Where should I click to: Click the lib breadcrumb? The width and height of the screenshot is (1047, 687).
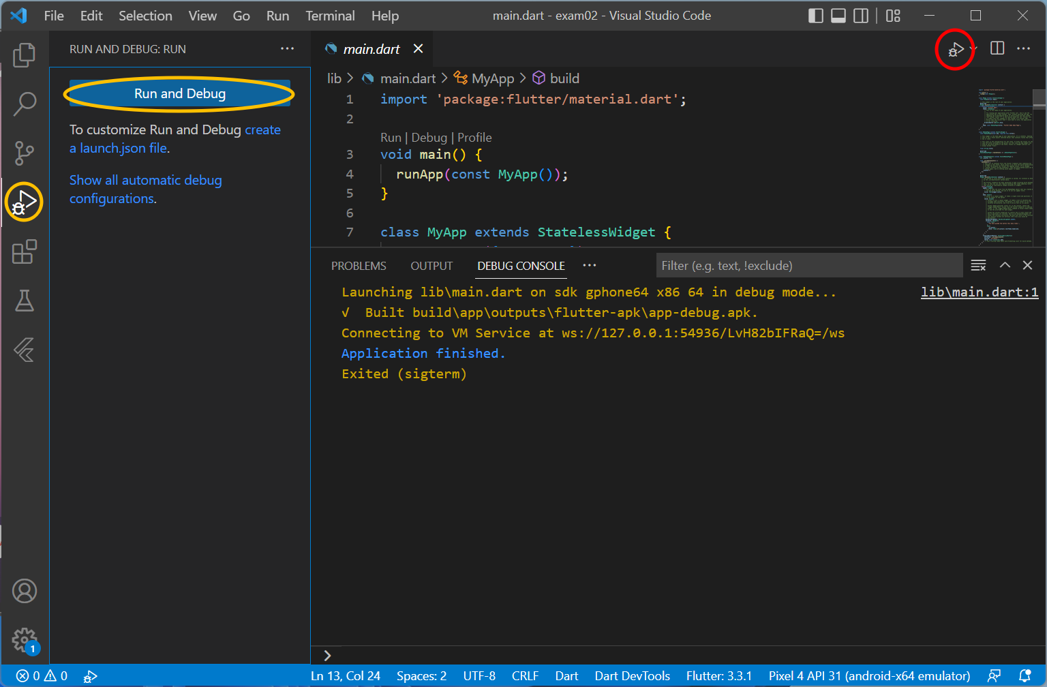(334, 78)
